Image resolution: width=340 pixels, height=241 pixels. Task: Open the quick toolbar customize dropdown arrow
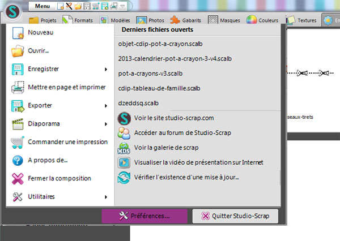tap(122, 6)
